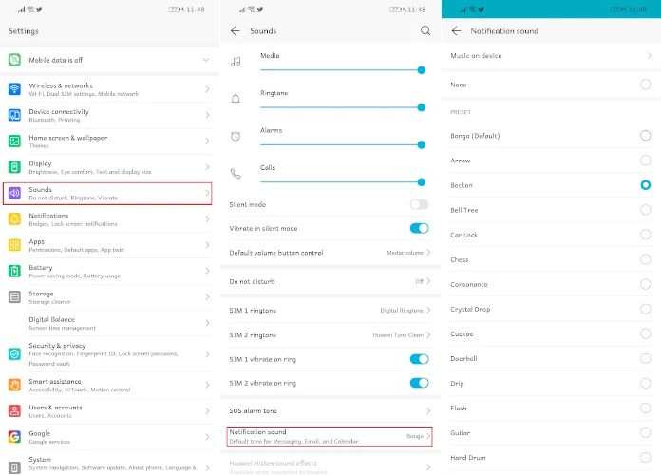
Task: Adjust the Alarms volume slider
Action: pyautogui.click(x=343, y=144)
